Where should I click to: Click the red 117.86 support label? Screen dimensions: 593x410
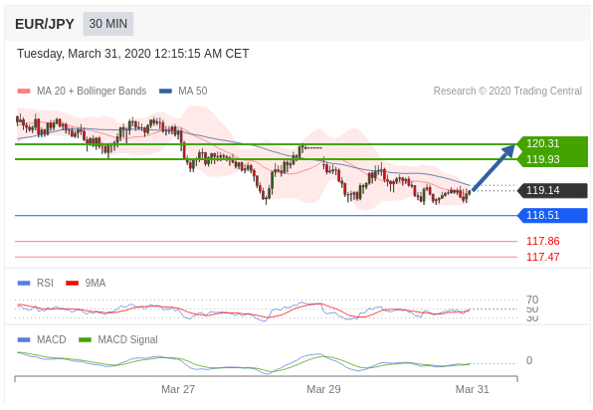(x=543, y=241)
